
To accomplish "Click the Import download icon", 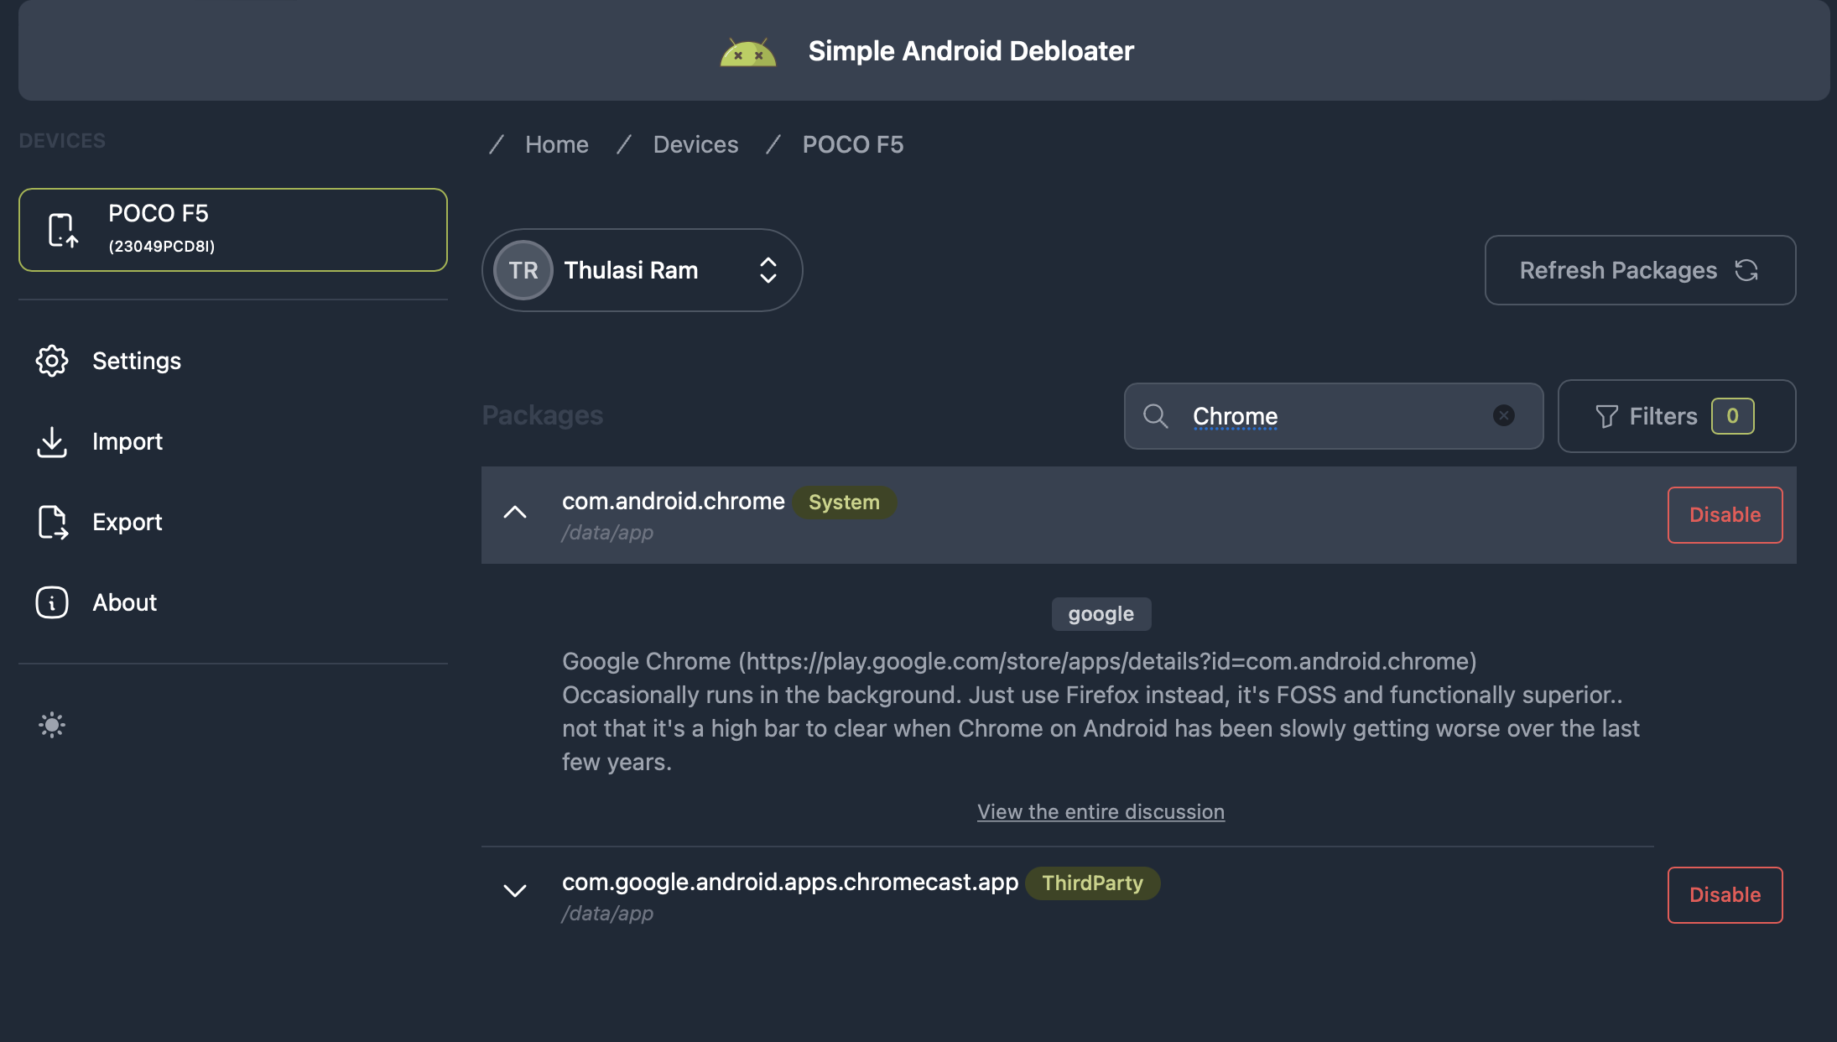I will 52,441.
